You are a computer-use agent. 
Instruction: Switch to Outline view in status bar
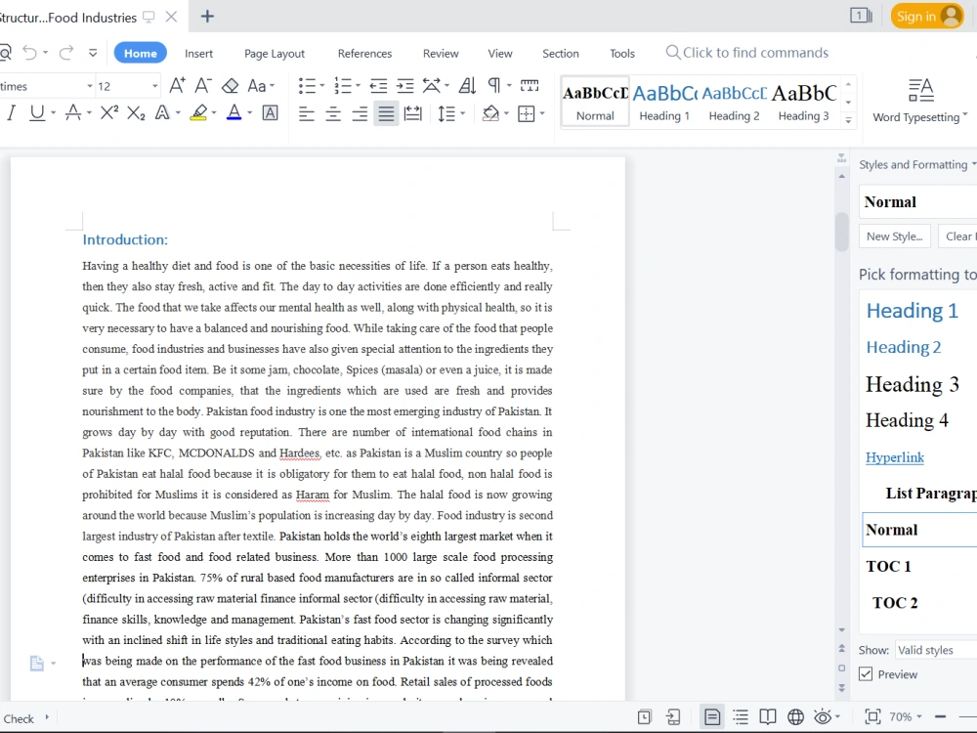point(741,716)
